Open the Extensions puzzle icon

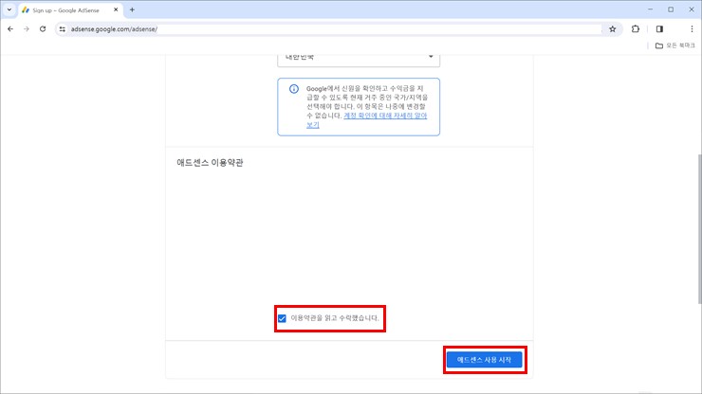click(x=636, y=29)
